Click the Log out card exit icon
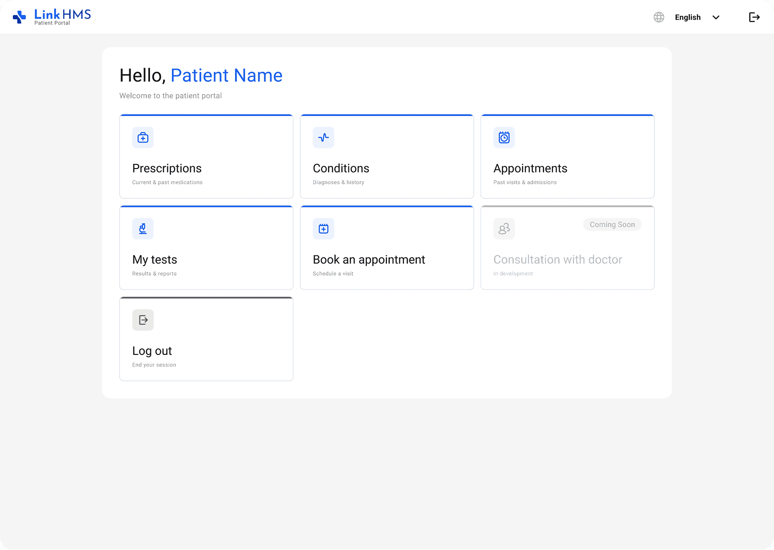 pos(143,320)
